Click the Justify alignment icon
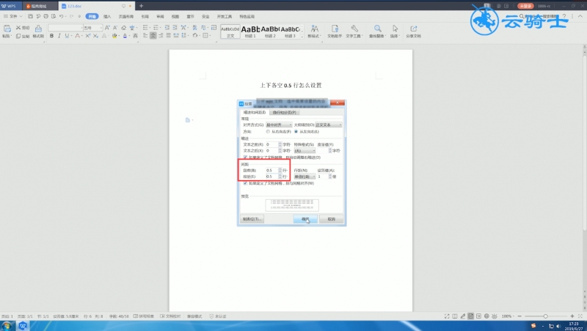 click(169, 35)
